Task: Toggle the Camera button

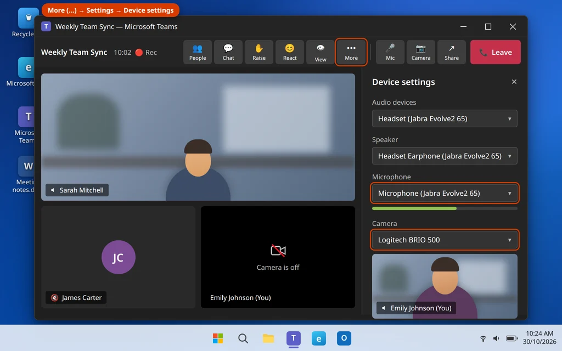Action: tap(421, 52)
